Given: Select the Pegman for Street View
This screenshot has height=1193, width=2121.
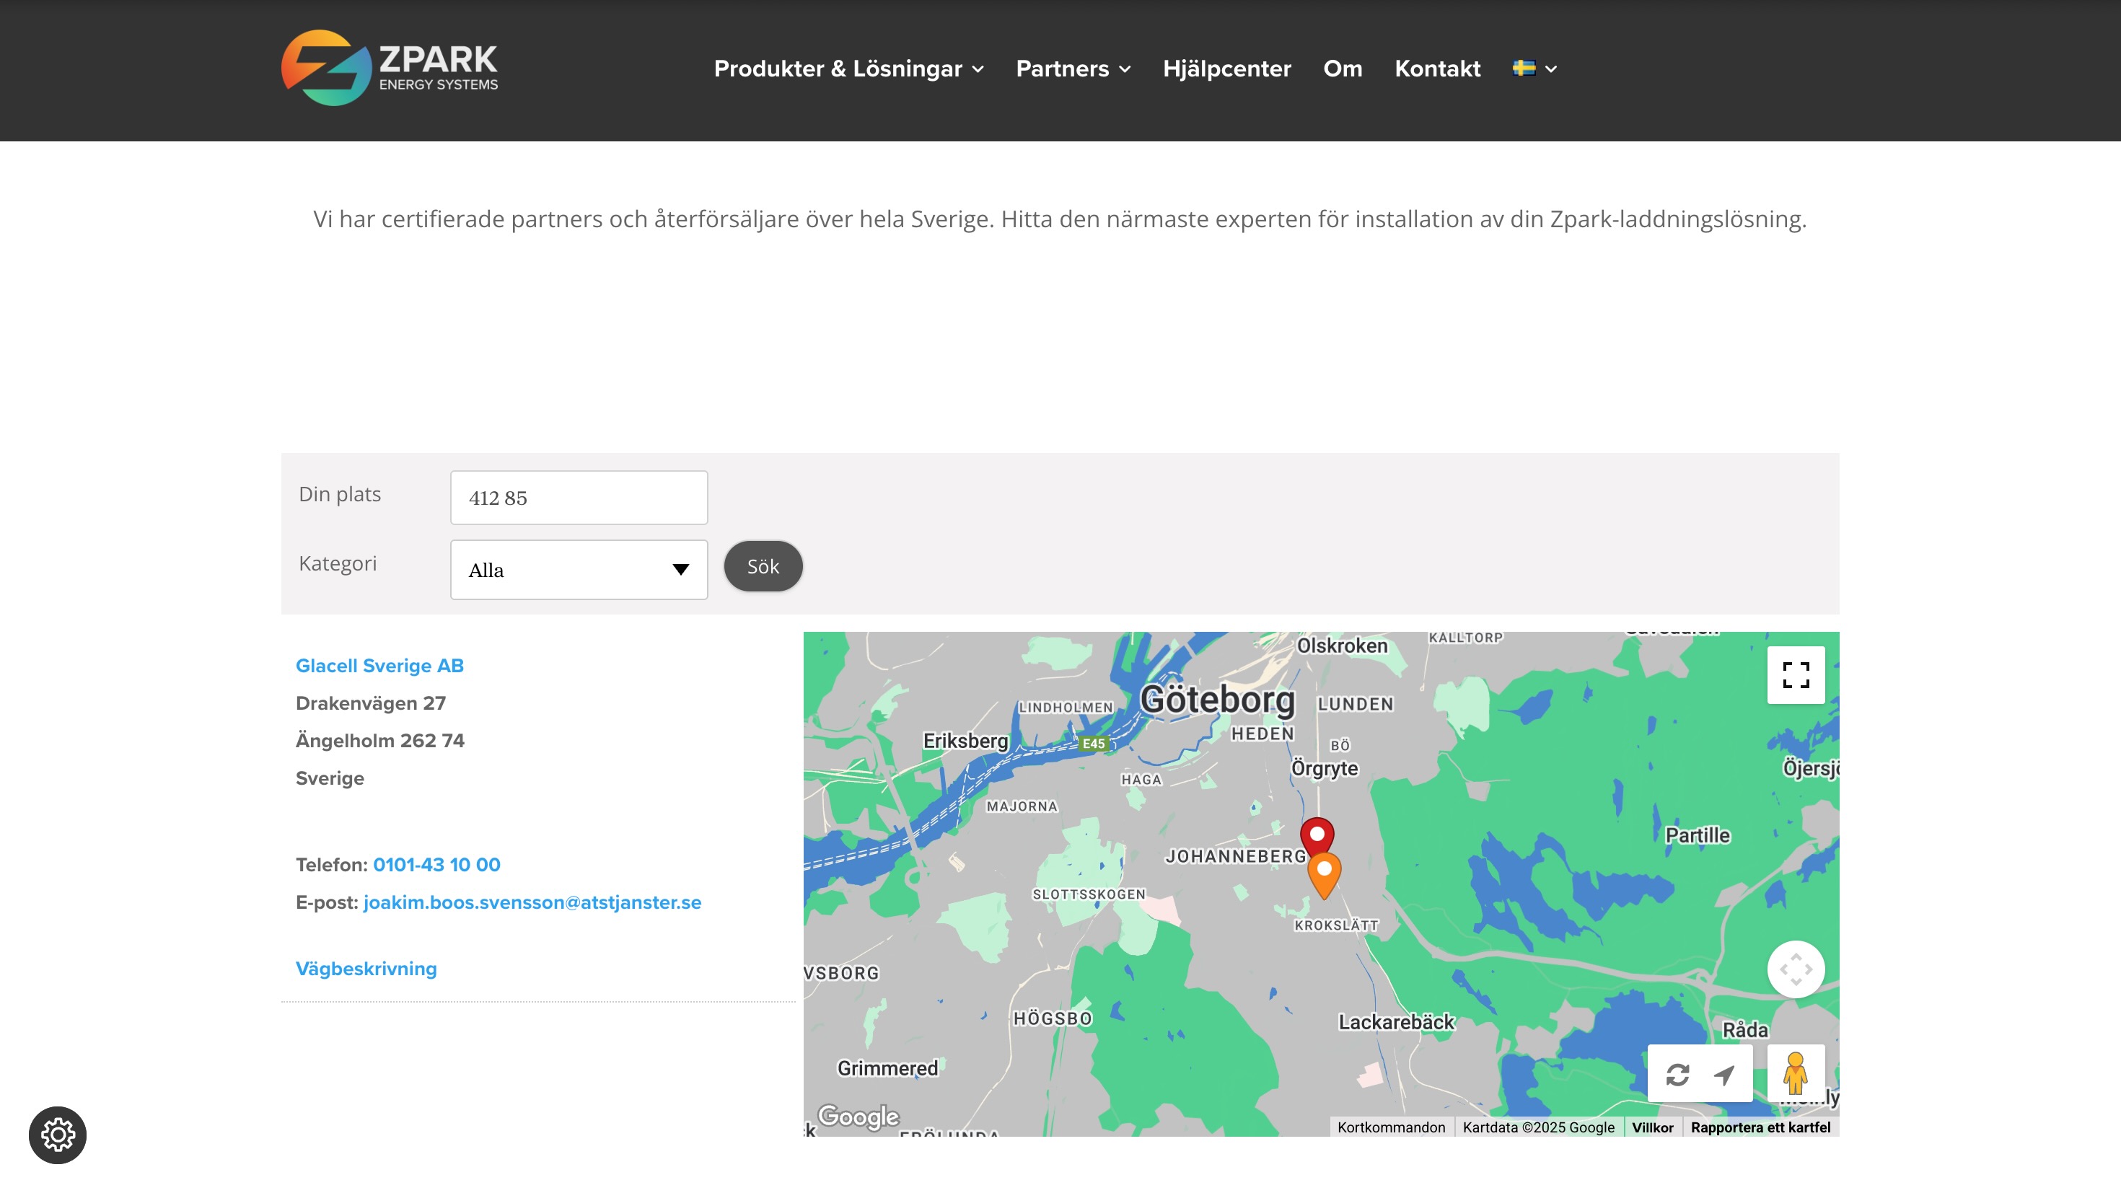Looking at the screenshot, I should click(x=1796, y=1075).
